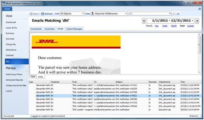Click the Back toolbar button
This screenshot has height=120, width=204.
point(34,14)
